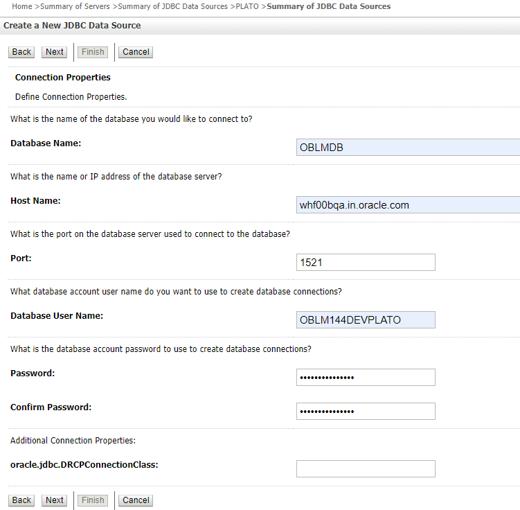Screen dimensions: 520x510
Task: Focus the Password input field
Action: point(366,377)
